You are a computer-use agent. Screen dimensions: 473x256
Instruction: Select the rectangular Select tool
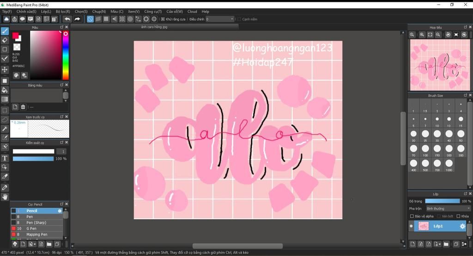tap(5, 111)
